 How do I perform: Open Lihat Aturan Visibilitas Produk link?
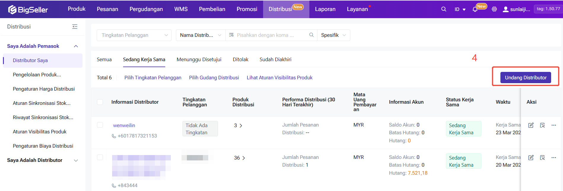pyautogui.click(x=279, y=78)
